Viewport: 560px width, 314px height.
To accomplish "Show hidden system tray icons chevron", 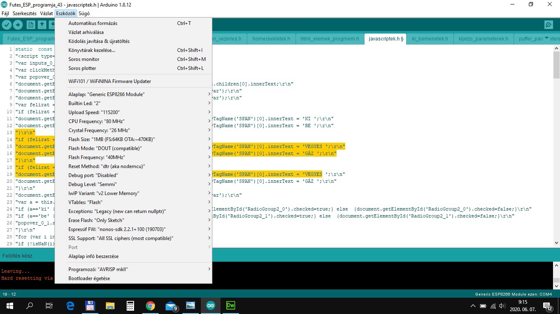I will [x=473, y=306].
